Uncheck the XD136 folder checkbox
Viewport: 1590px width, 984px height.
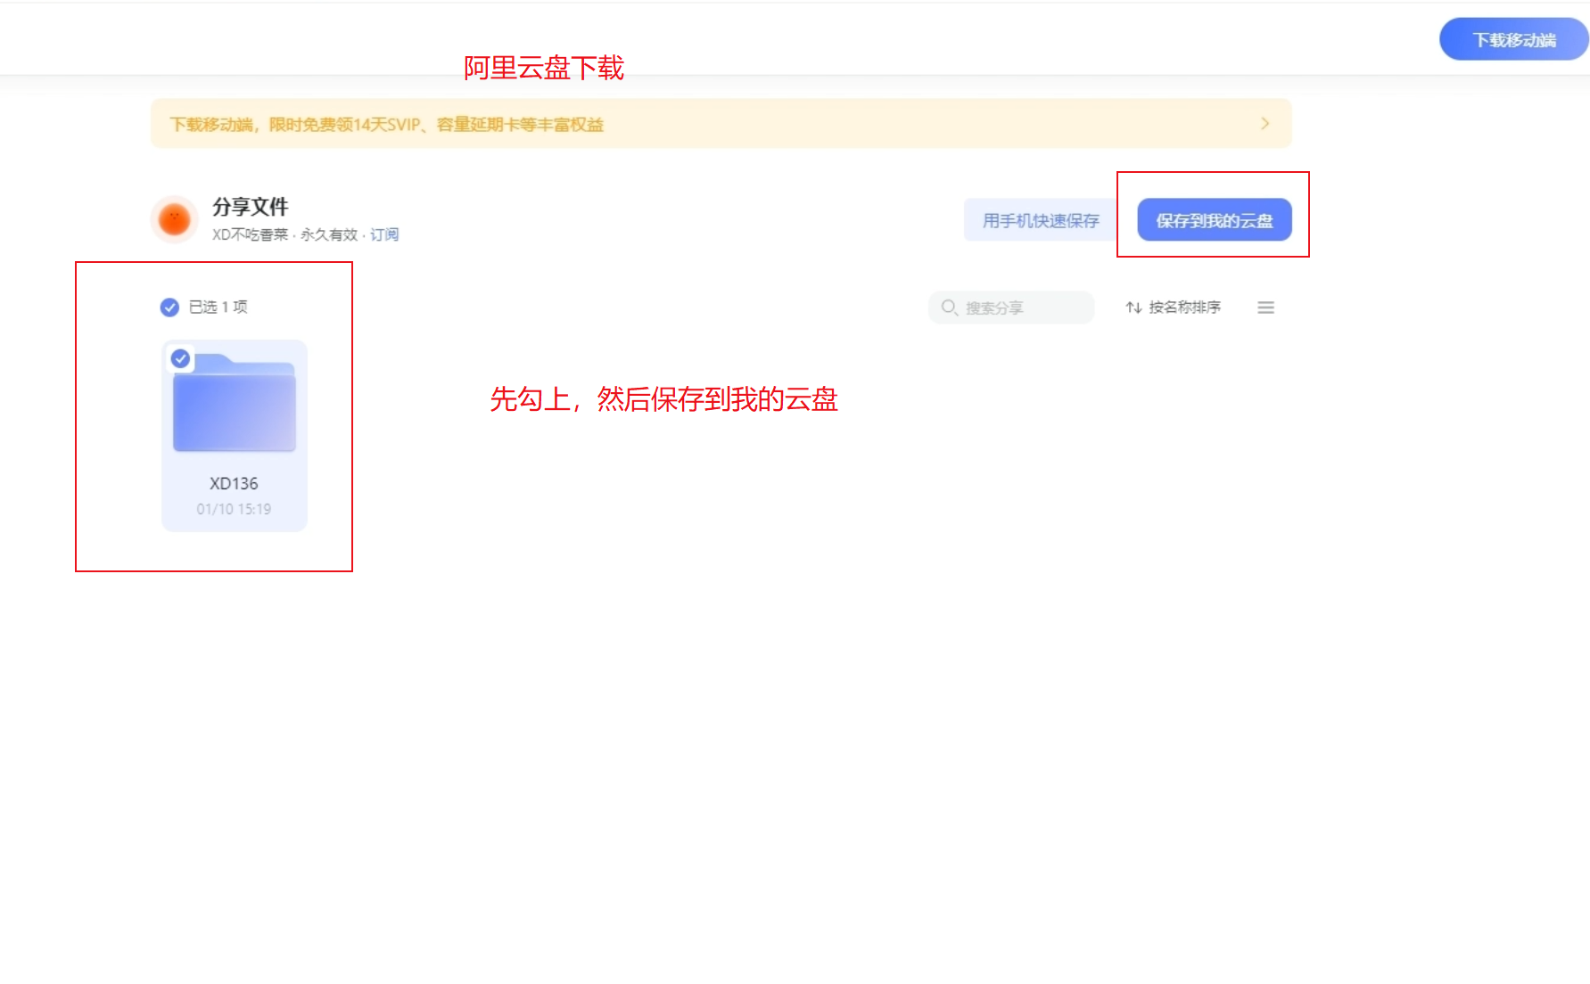[x=181, y=358]
